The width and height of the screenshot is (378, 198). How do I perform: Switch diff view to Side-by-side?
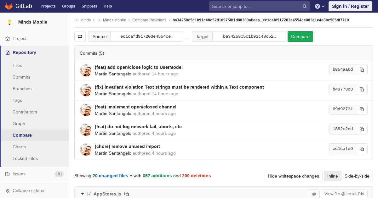(x=357, y=176)
